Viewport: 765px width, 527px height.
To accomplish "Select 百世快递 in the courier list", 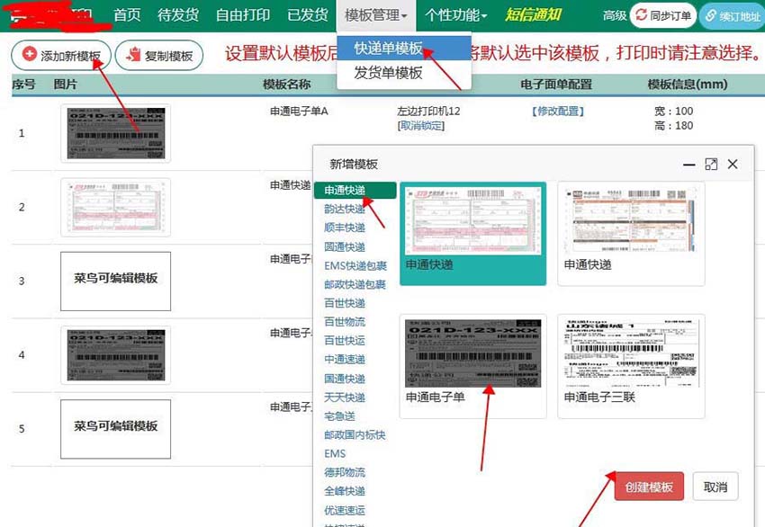I will pyautogui.click(x=345, y=303).
